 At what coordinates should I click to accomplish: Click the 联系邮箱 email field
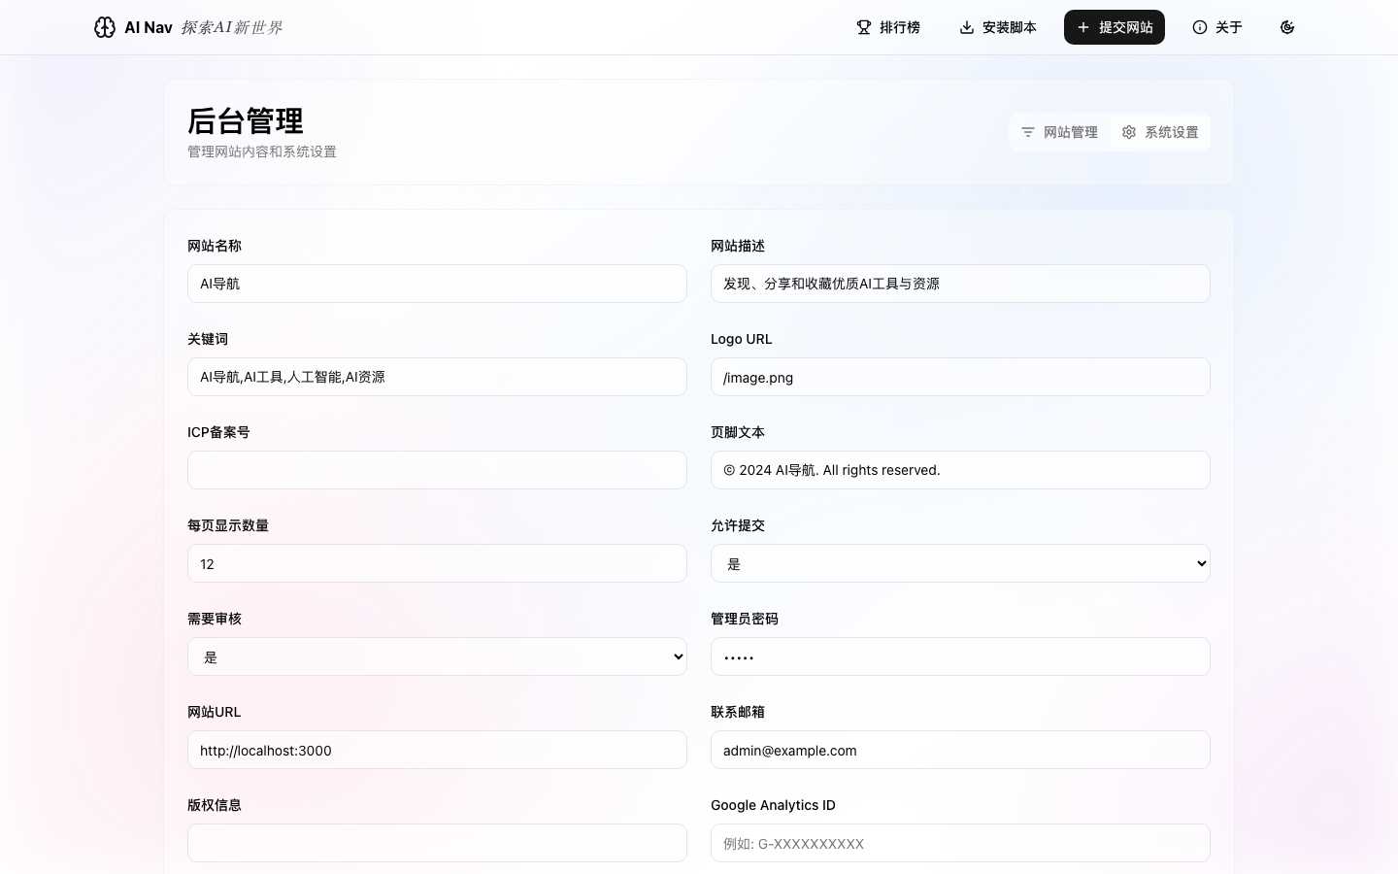click(960, 750)
